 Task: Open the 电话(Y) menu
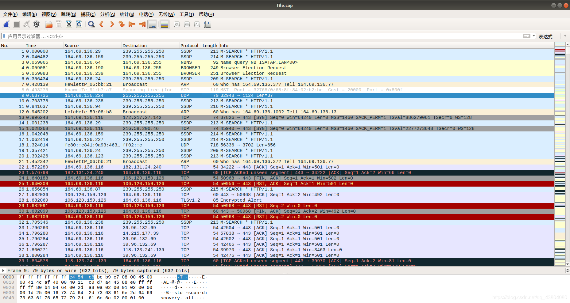coord(146,14)
